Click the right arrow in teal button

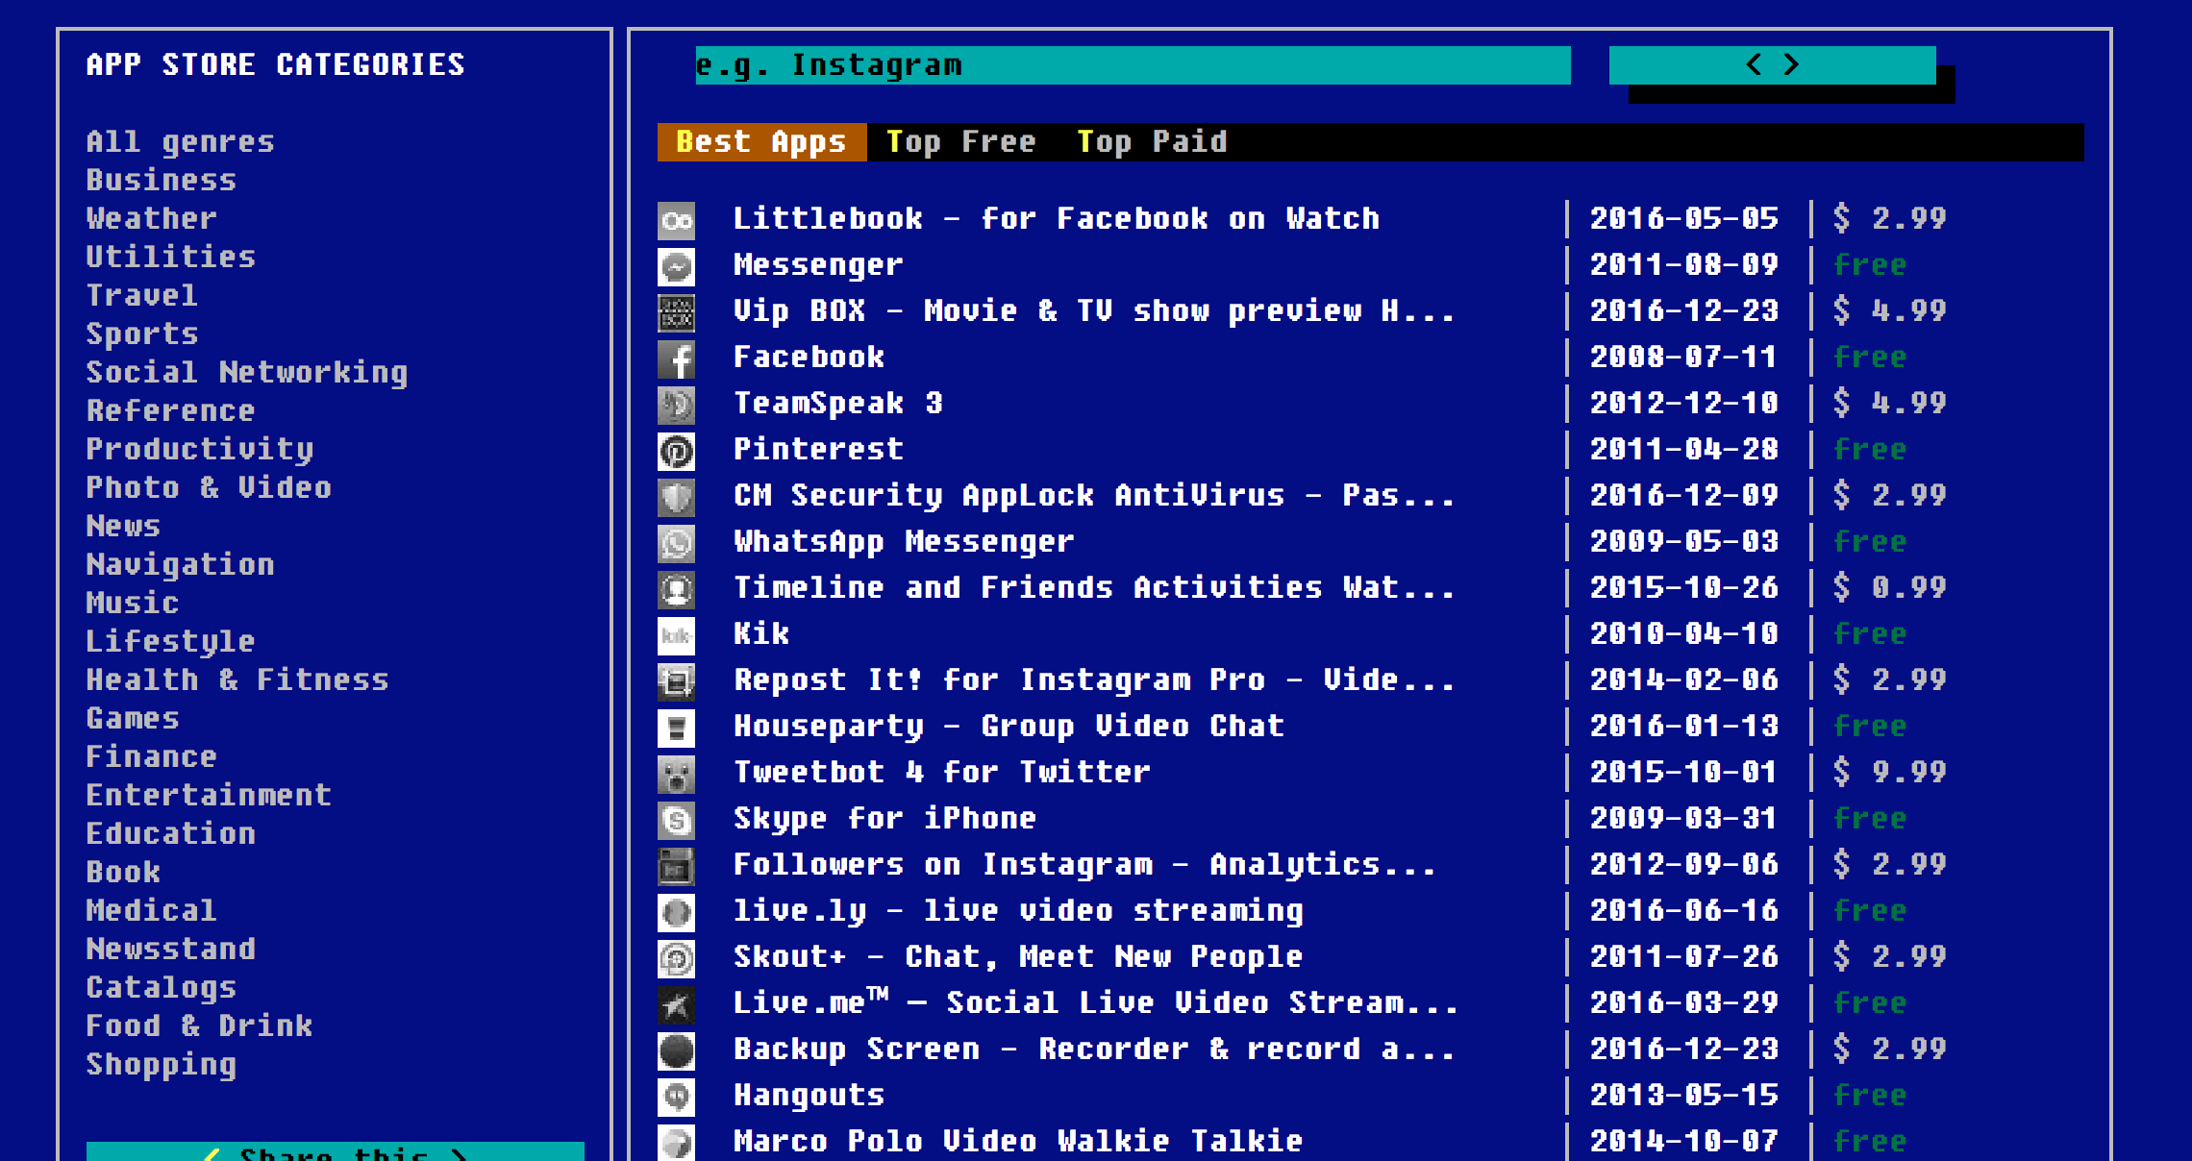1791,65
